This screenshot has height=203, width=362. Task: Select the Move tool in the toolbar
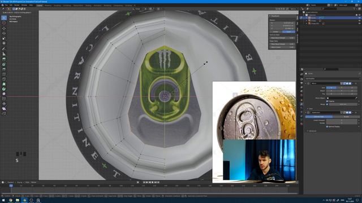(4, 28)
